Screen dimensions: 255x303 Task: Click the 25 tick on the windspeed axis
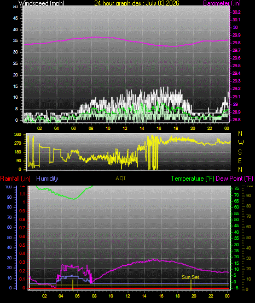pyautogui.click(x=15, y=63)
